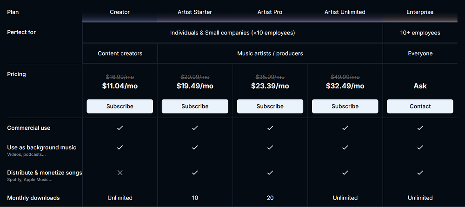Click the X icon under Creator distribute row
Screen dimensions: 465x207
(x=120, y=173)
